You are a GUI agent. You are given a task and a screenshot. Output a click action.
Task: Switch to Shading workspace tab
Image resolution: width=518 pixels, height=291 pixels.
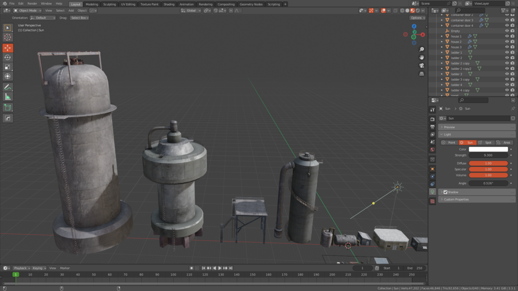pos(169,4)
